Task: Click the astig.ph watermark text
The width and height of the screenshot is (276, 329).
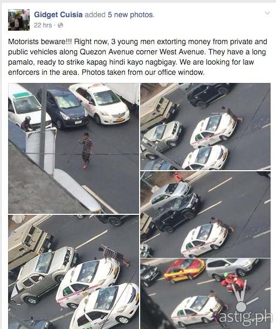Action: click(x=246, y=317)
